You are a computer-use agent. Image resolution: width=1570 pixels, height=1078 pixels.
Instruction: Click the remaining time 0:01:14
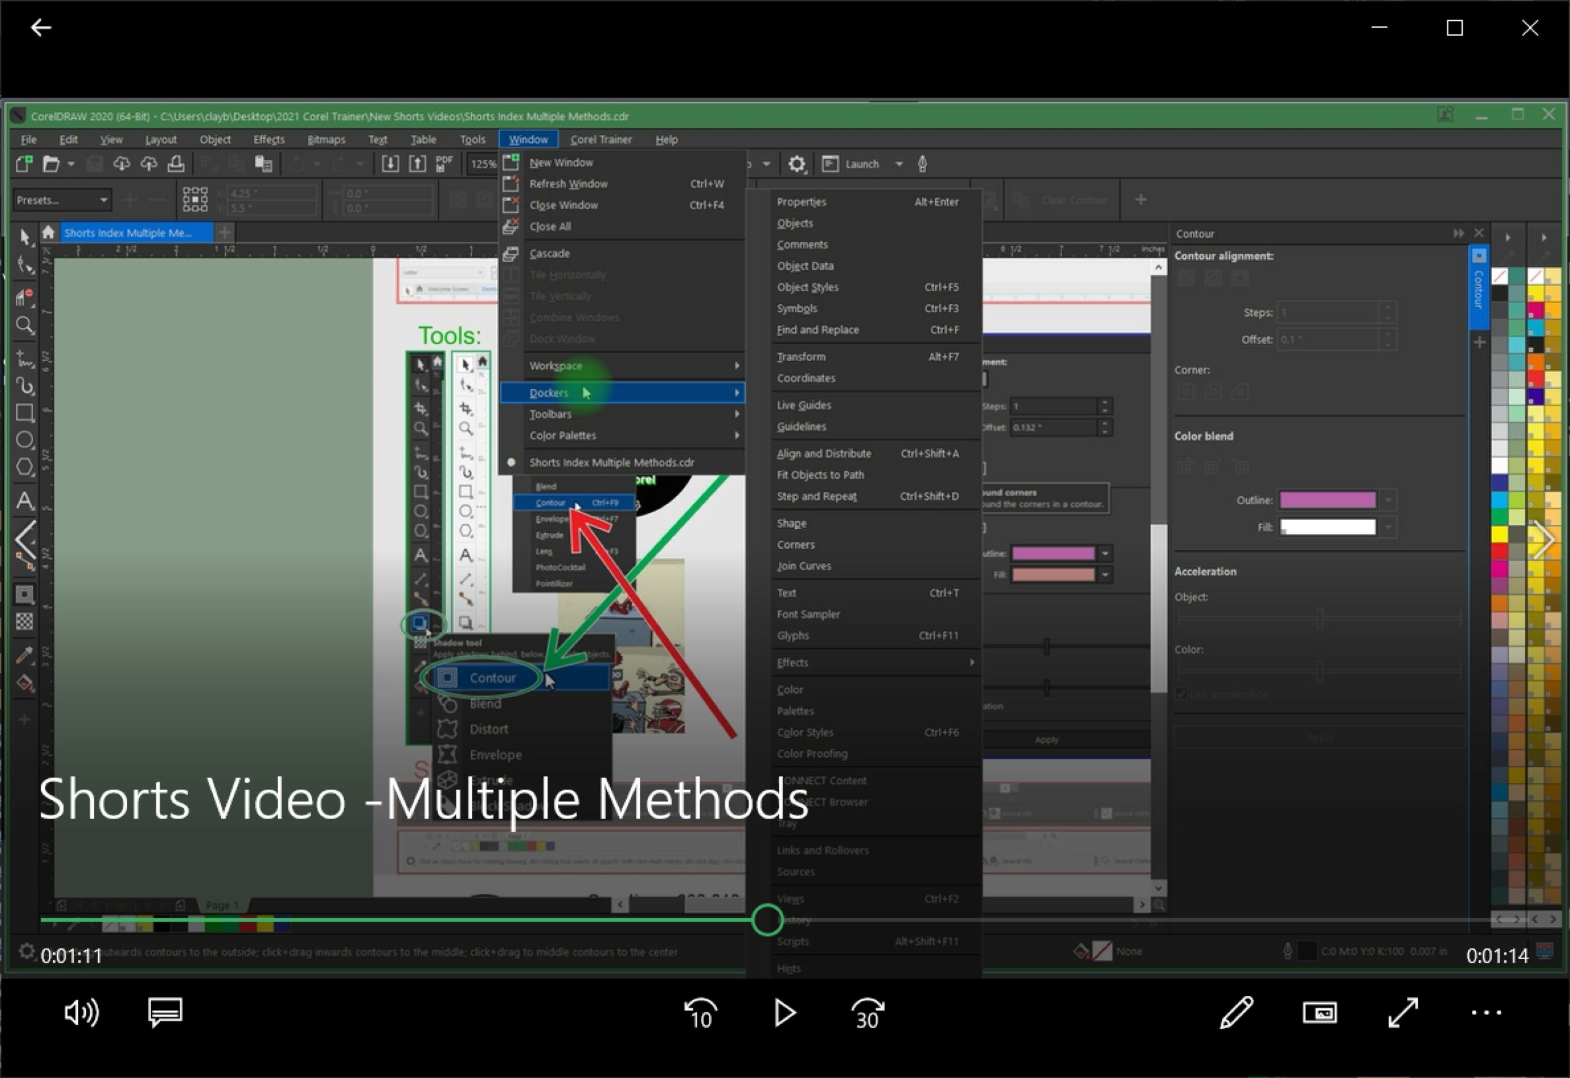click(x=1497, y=956)
